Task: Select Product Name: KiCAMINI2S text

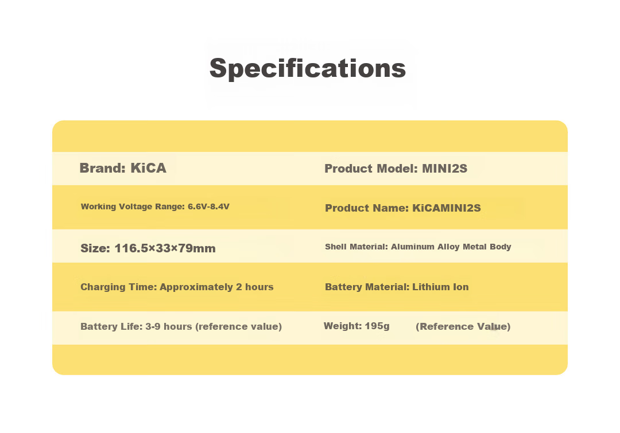Action: pyautogui.click(x=403, y=208)
